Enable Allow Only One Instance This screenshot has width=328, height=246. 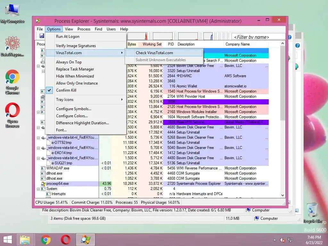tap(86, 83)
